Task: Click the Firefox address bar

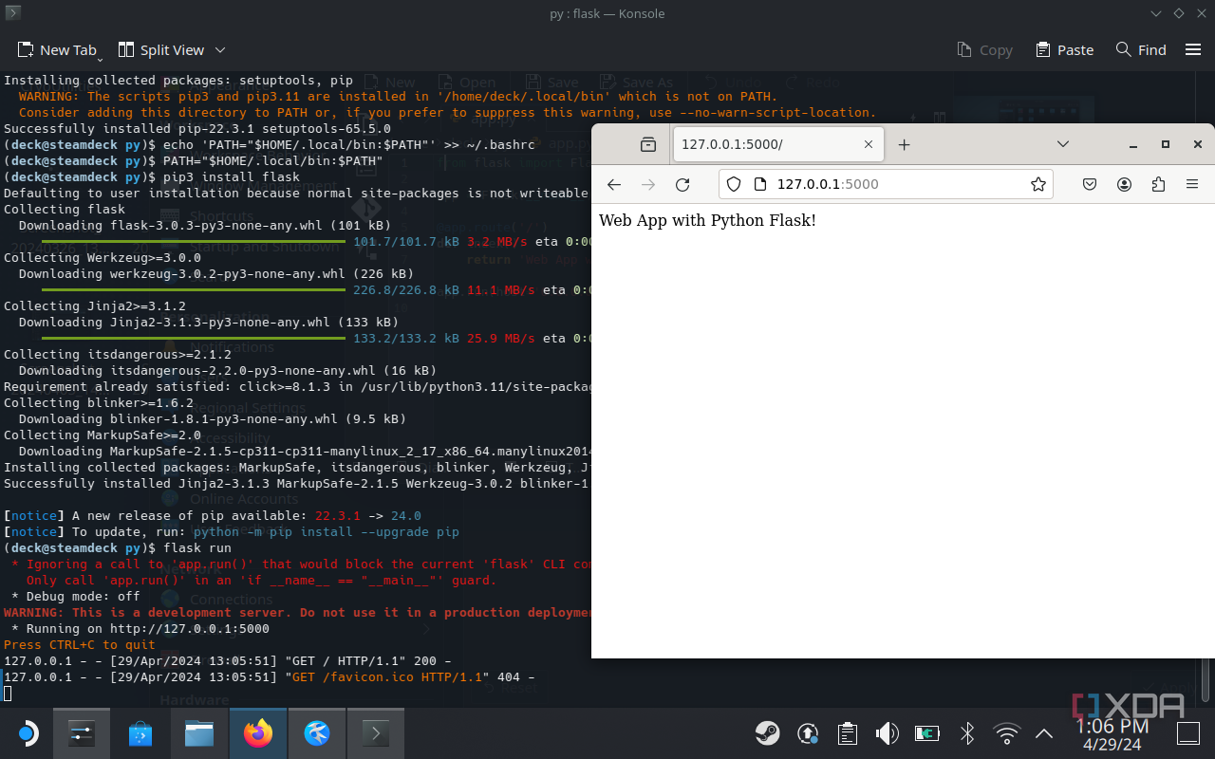Action: [x=892, y=185]
